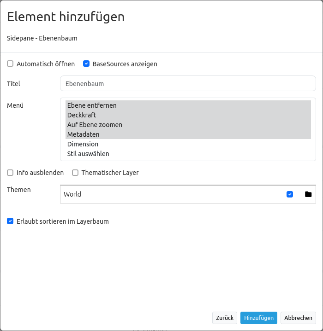Click the blue Hinzufügen button
323x331 pixels.
(259, 318)
